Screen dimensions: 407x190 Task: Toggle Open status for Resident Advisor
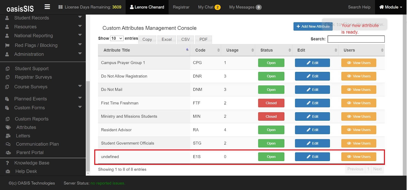(x=271, y=130)
